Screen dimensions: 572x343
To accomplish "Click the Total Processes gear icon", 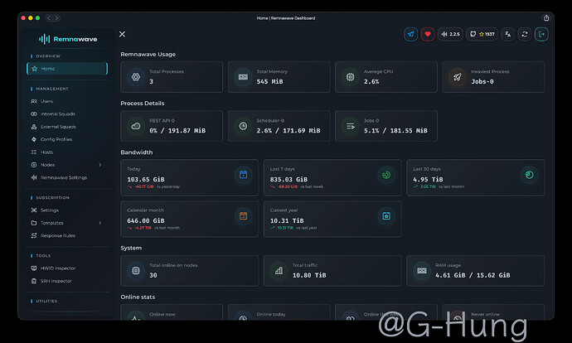I will click(136, 77).
